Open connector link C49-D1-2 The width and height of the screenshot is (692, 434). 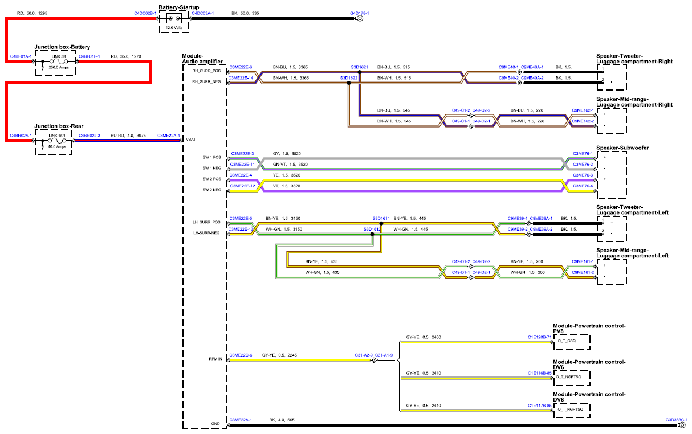[x=461, y=261]
